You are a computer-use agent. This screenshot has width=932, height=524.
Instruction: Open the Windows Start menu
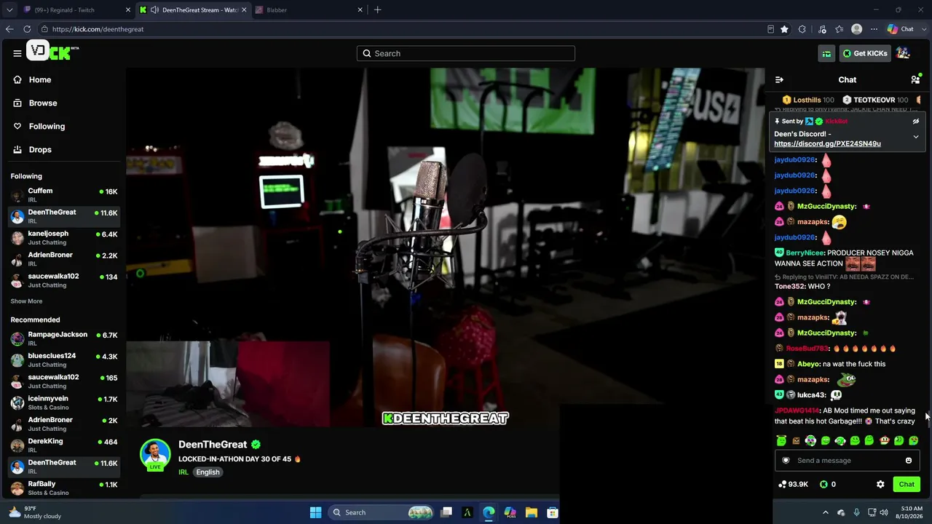(315, 512)
